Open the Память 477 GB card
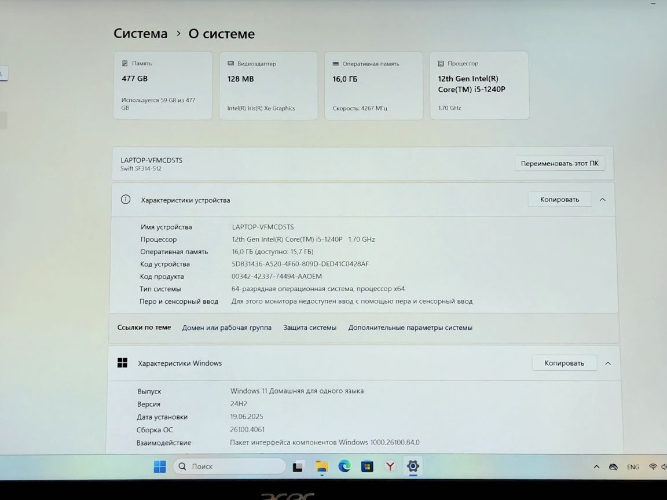667x500 pixels. point(163,86)
